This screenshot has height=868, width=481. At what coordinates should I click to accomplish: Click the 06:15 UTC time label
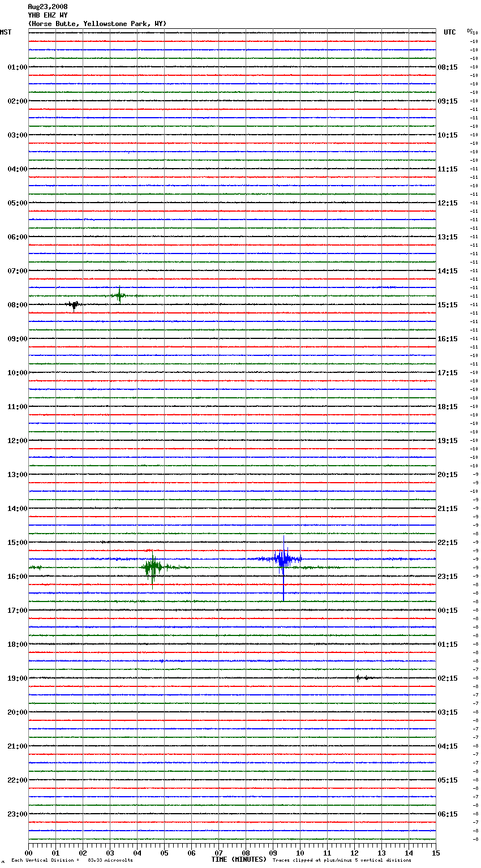coord(448,814)
